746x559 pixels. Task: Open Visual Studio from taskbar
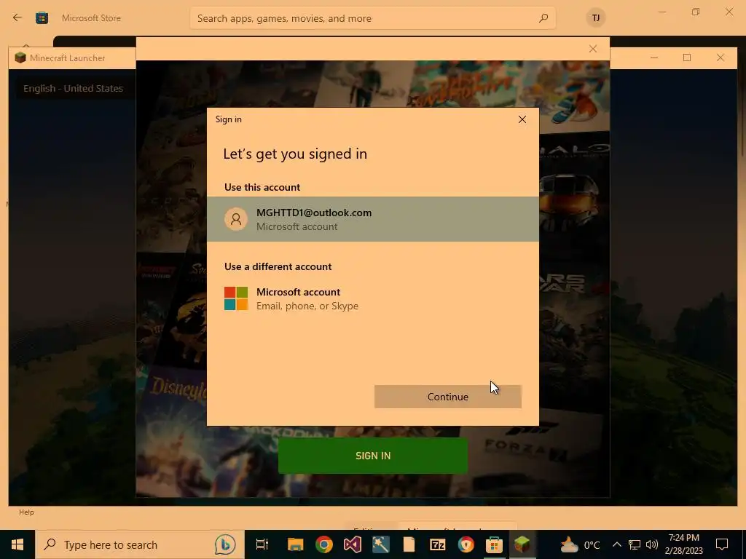click(x=353, y=544)
